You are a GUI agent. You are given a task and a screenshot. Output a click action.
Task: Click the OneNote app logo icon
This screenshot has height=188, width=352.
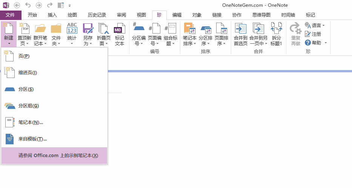6,5
